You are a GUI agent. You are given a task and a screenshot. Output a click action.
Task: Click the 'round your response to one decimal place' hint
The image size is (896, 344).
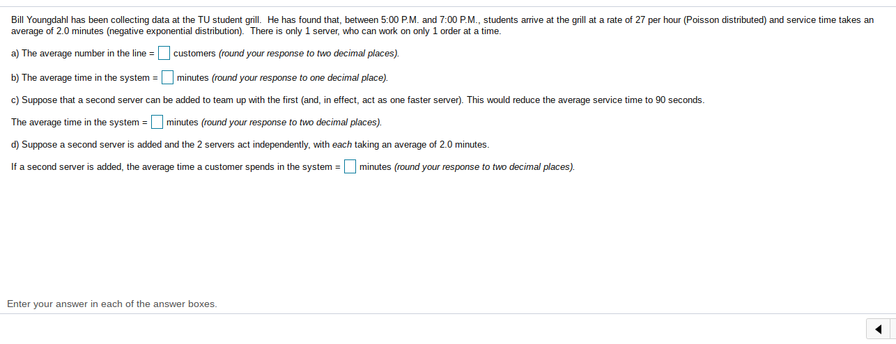coord(300,78)
